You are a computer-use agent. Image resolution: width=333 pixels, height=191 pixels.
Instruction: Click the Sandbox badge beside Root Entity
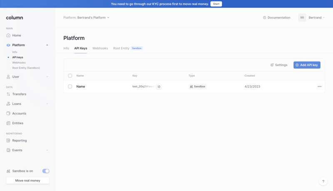(x=137, y=48)
